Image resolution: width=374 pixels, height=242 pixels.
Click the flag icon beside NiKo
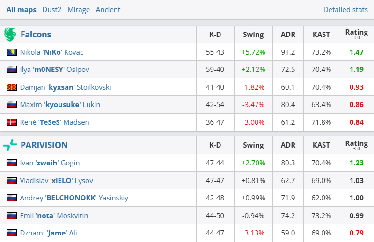click(x=12, y=52)
